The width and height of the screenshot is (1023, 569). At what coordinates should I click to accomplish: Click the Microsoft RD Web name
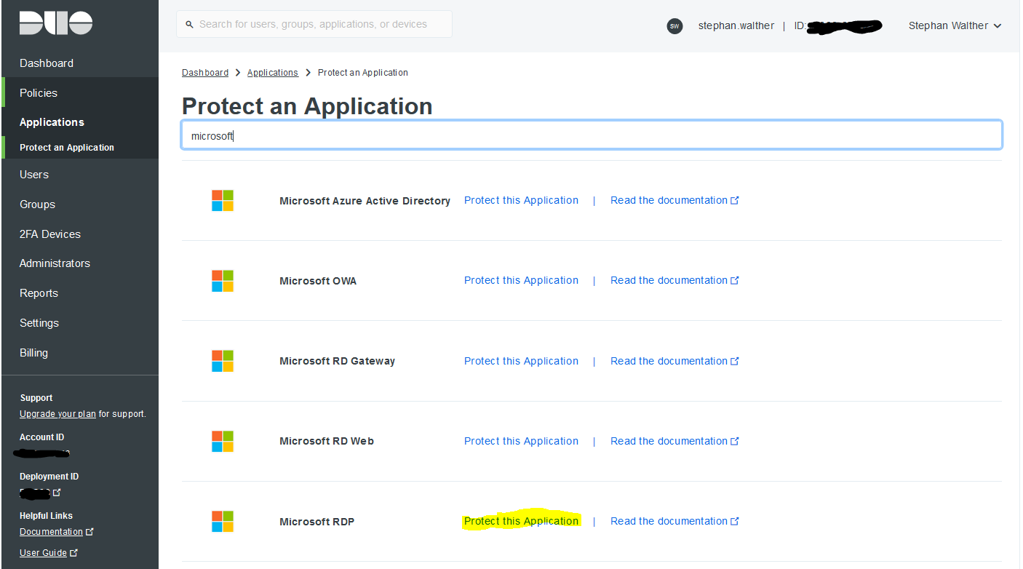[x=327, y=441]
